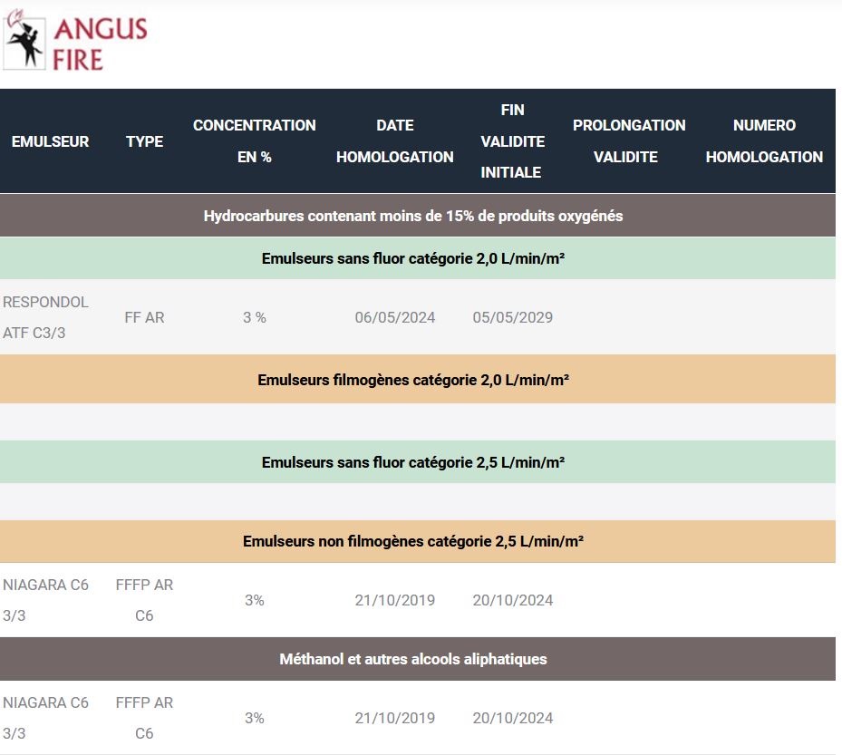The width and height of the screenshot is (842, 755).
Task: Select the 05/05/2029 validity end date
Action: pos(512,317)
